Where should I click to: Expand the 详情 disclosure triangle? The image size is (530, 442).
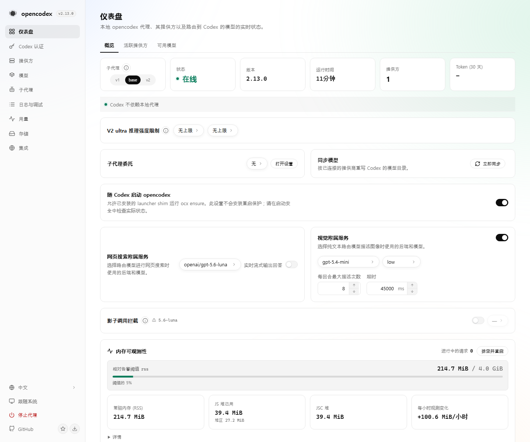tap(109, 437)
